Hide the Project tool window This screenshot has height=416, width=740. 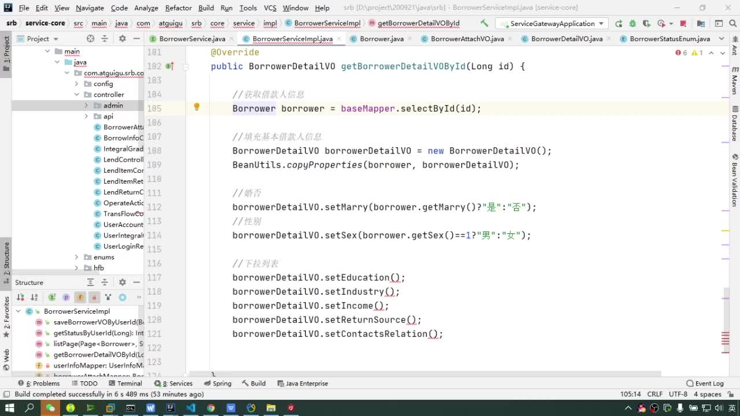136,39
